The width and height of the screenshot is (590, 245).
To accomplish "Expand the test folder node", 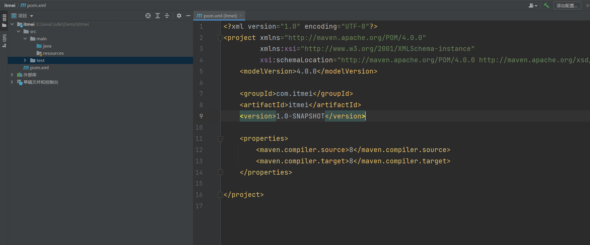I will pos(25,60).
